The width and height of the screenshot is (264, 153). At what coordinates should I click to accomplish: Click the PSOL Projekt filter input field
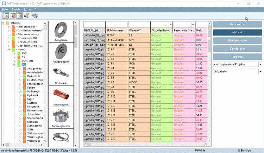pyautogui.click(x=94, y=25)
